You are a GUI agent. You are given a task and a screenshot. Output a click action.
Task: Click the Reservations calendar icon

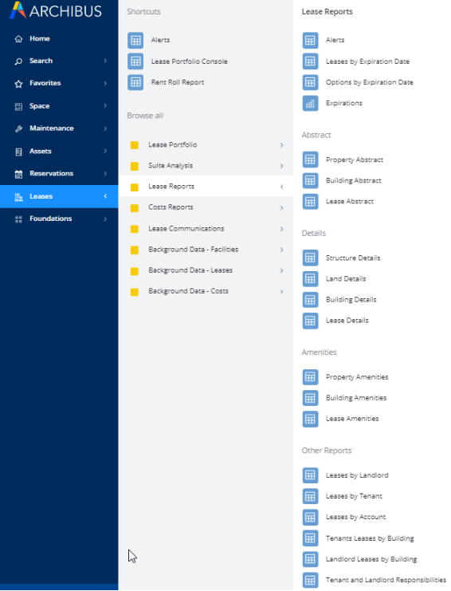(x=18, y=174)
